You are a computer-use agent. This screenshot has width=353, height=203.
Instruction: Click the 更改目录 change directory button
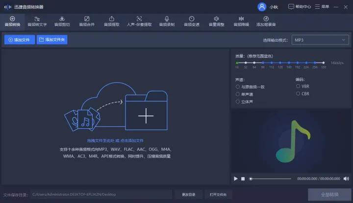(189, 195)
